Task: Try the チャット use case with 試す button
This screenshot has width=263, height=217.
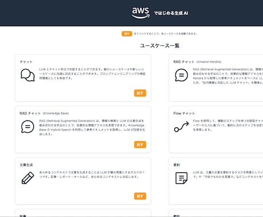Action: point(140,93)
